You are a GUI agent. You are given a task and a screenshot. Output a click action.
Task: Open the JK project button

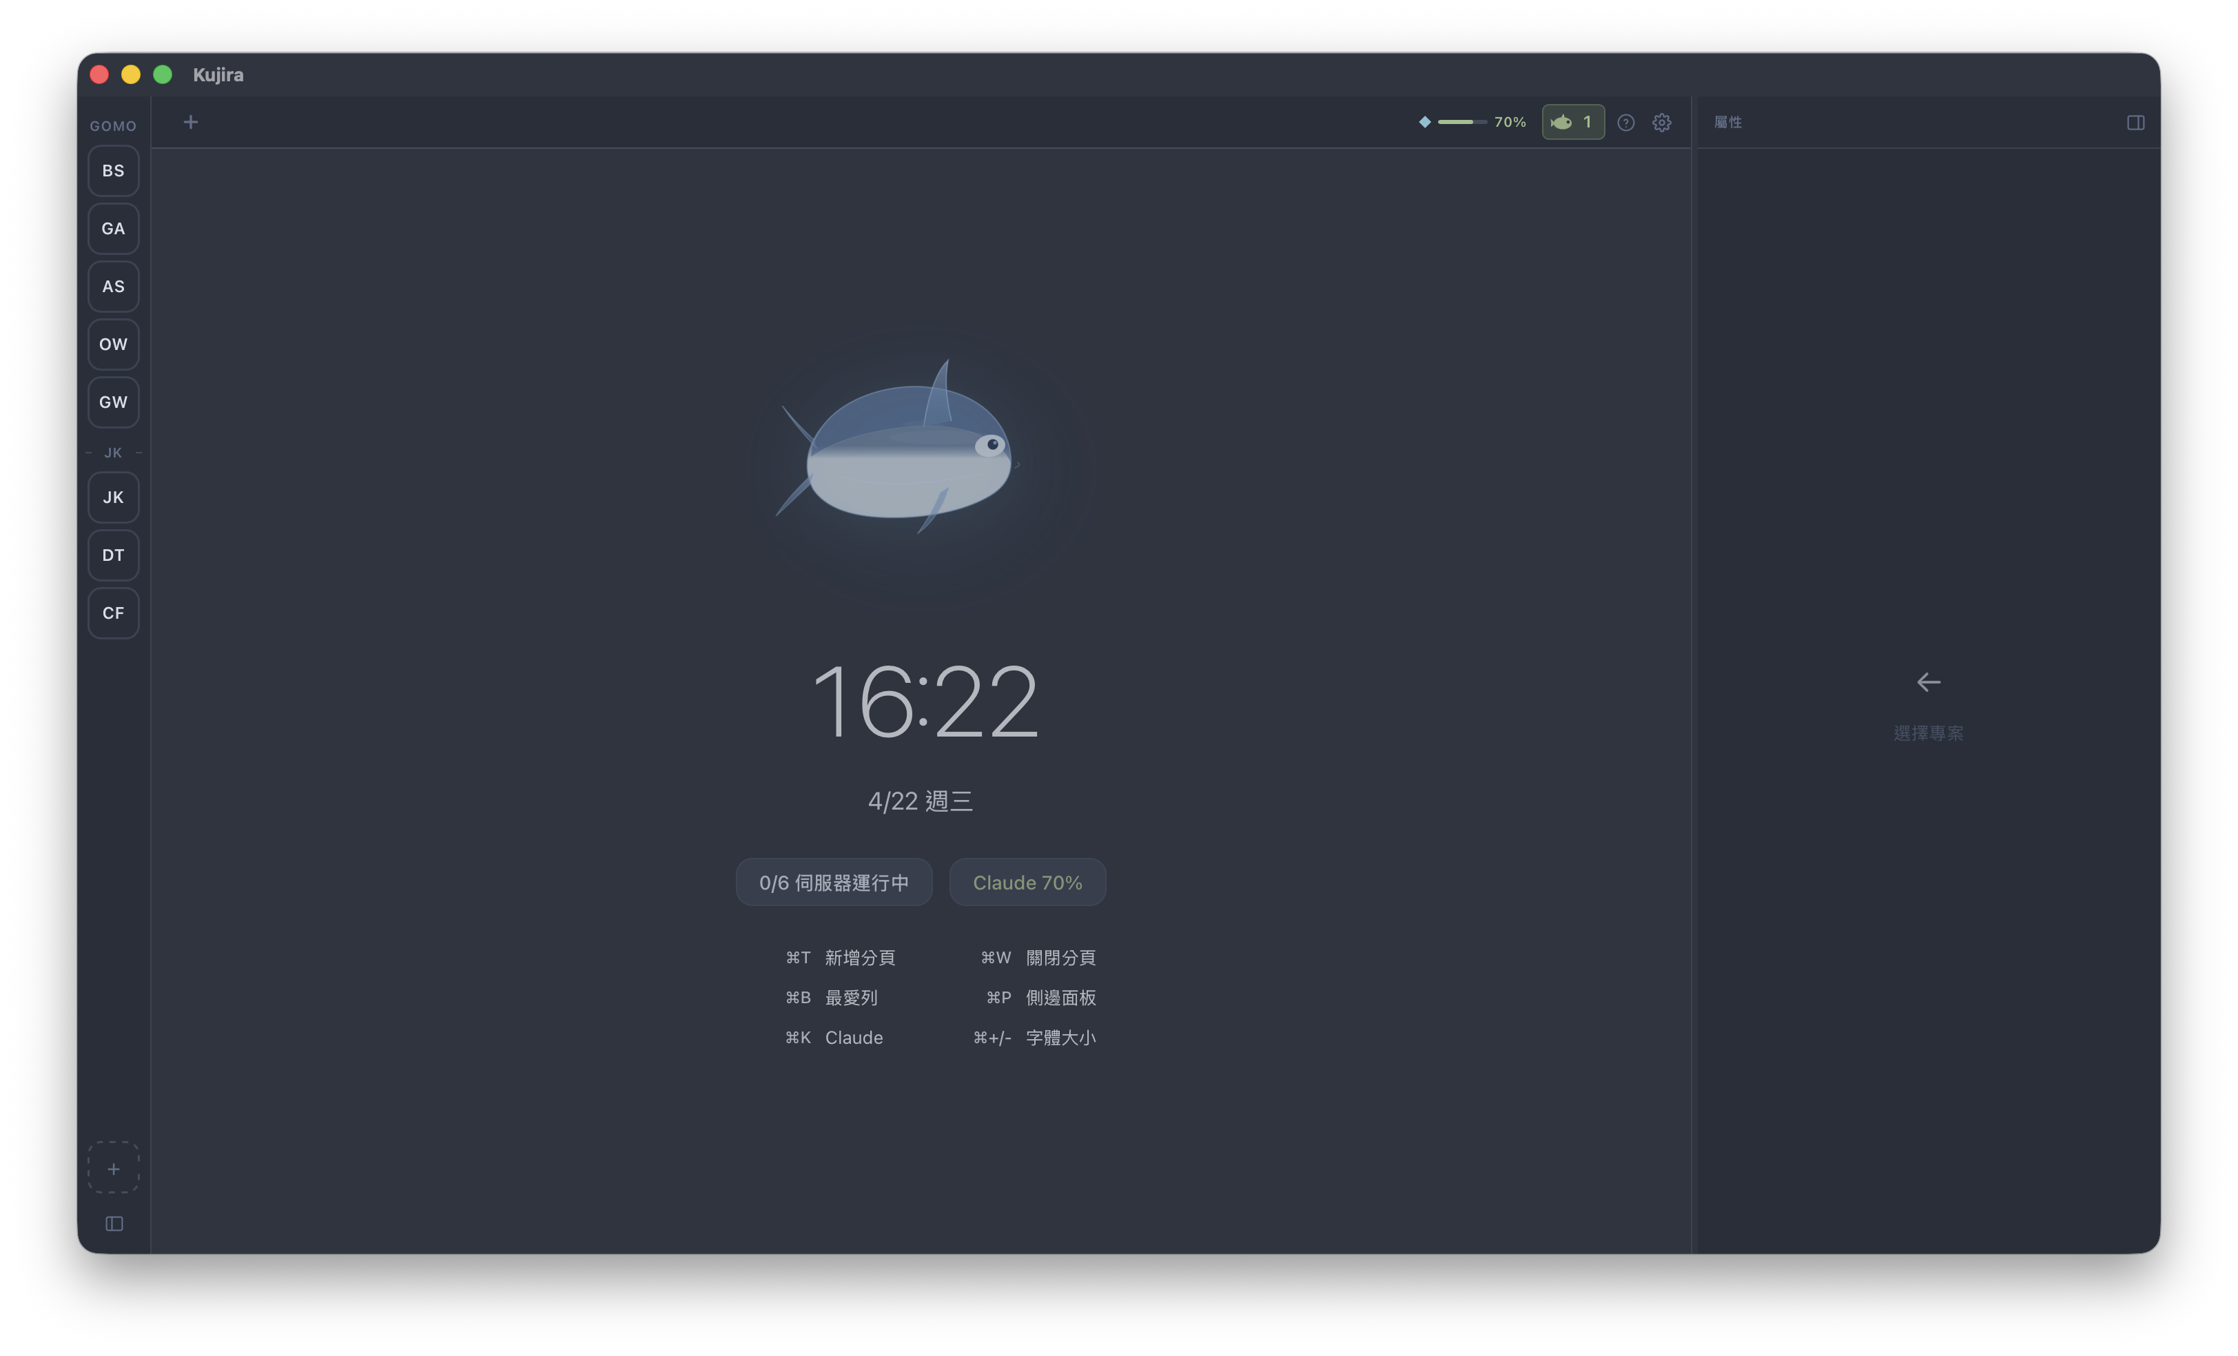[x=114, y=497]
